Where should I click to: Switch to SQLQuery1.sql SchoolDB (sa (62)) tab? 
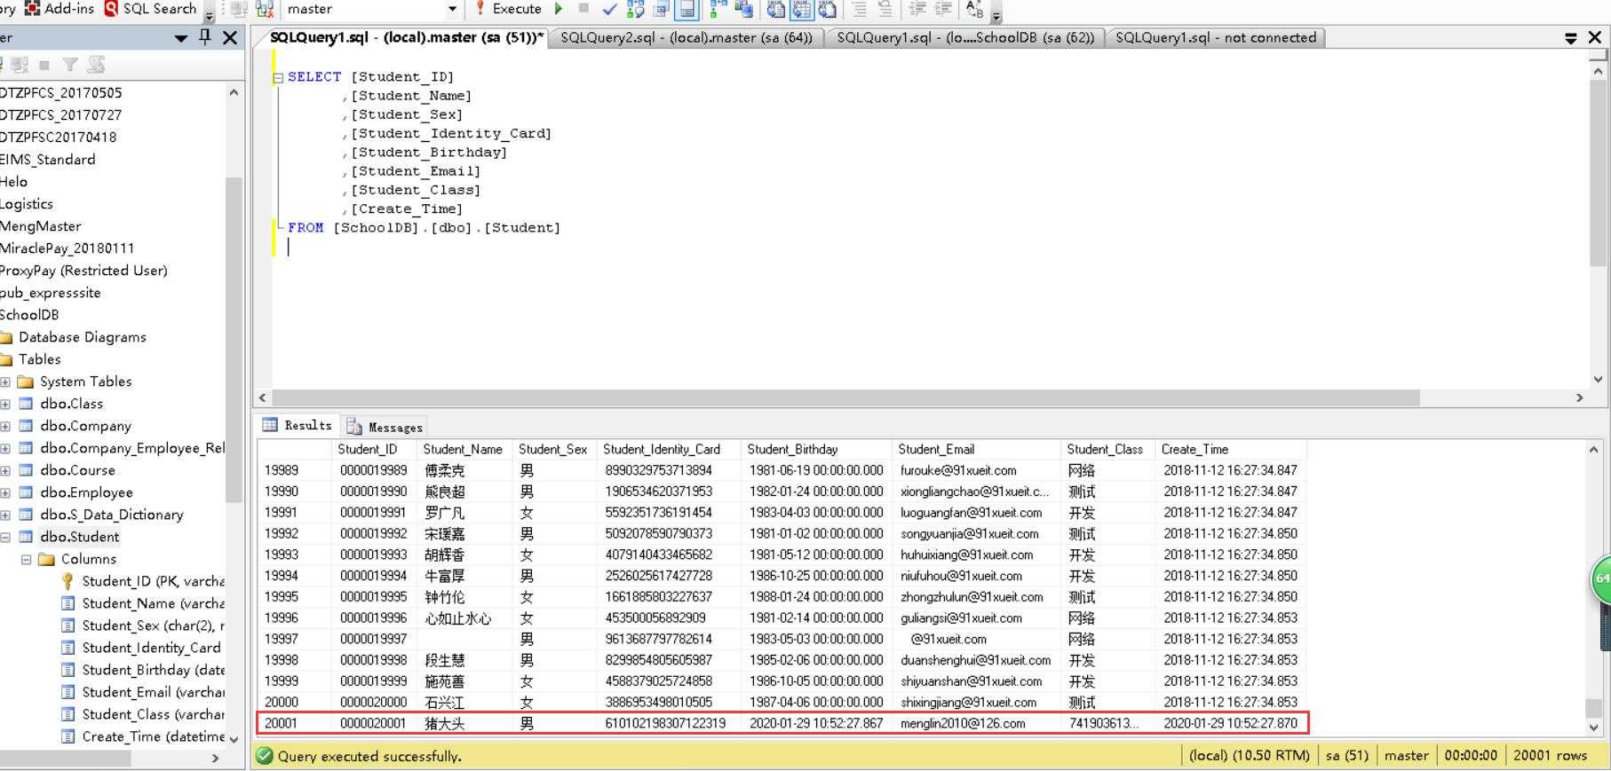pyautogui.click(x=965, y=37)
